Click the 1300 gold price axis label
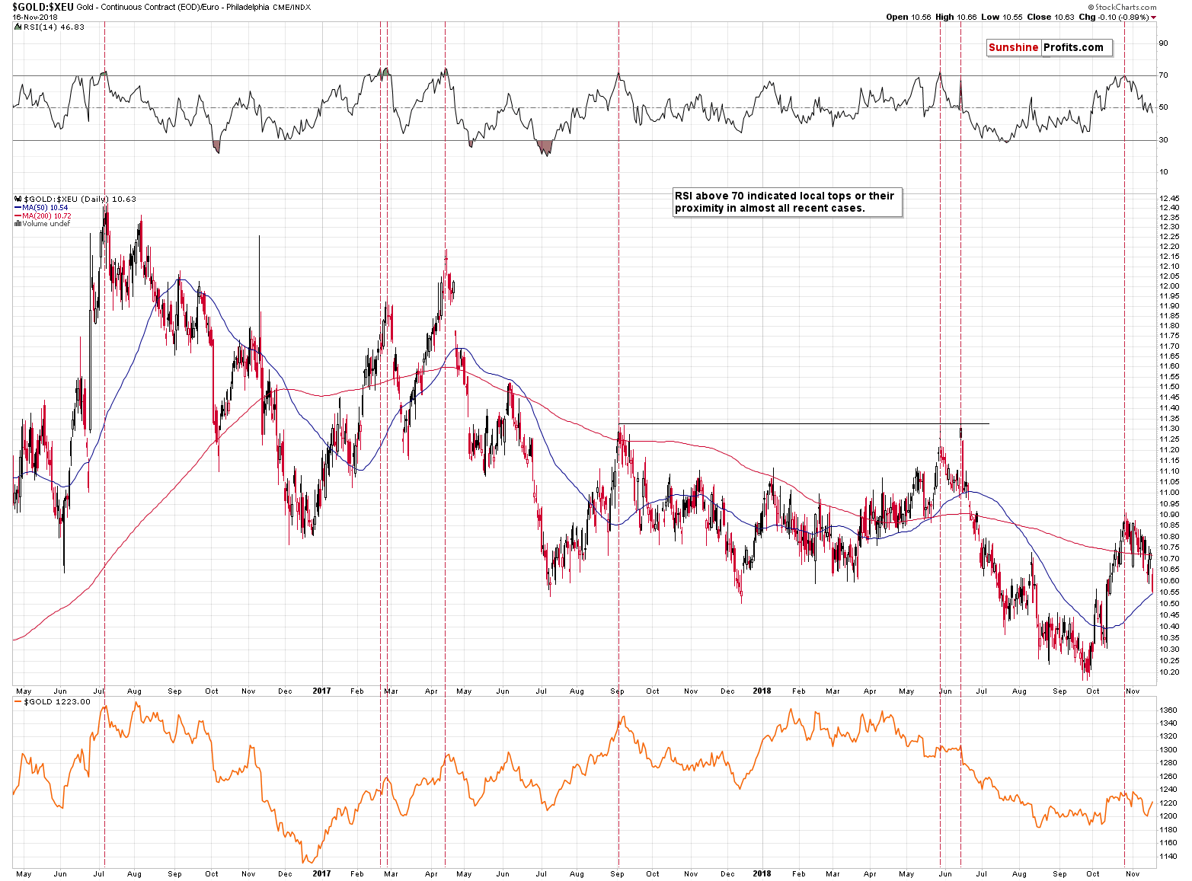1192x881 pixels. pyautogui.click(x=1168, y=750)
